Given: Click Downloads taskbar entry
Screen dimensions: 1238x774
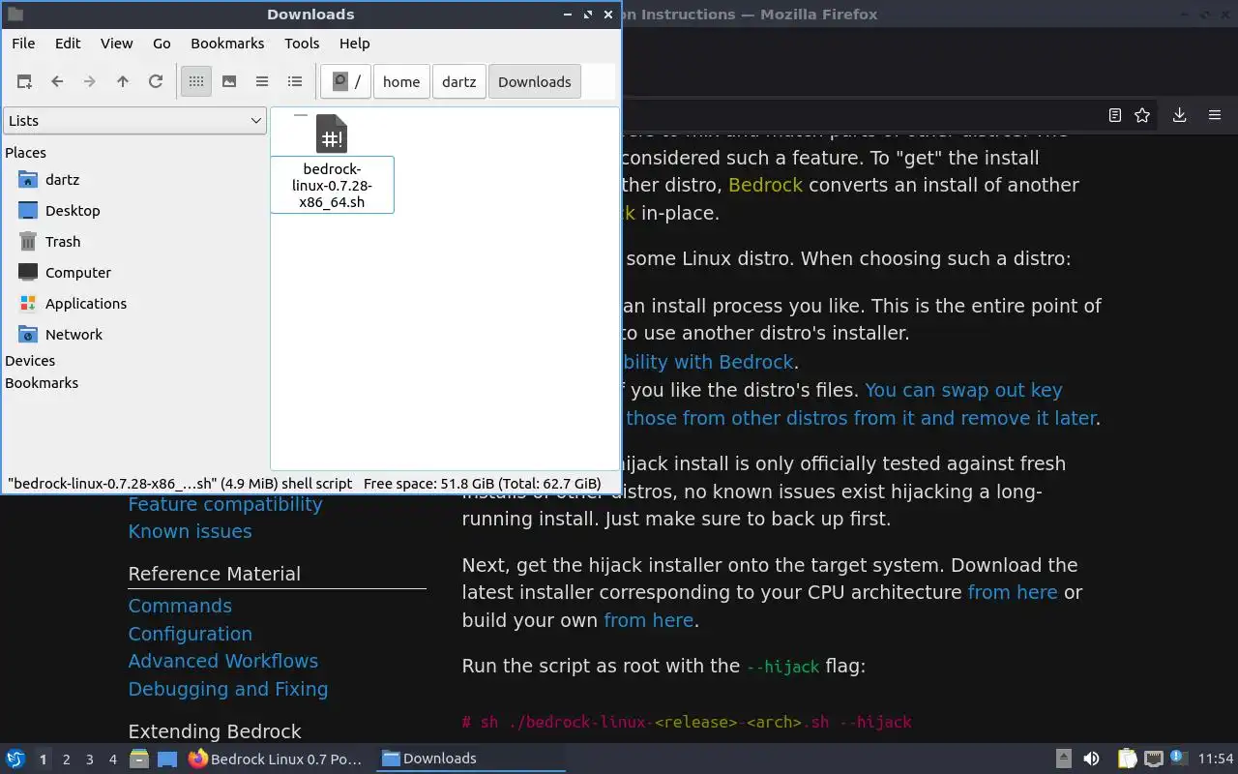Looking at the screenshot, I should point(469,759).
